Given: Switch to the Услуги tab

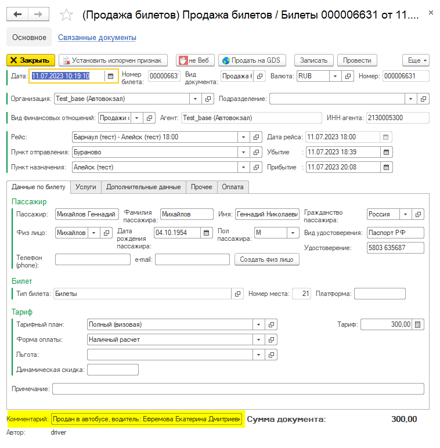Looking at the screenshot, I should coord(85,187).
